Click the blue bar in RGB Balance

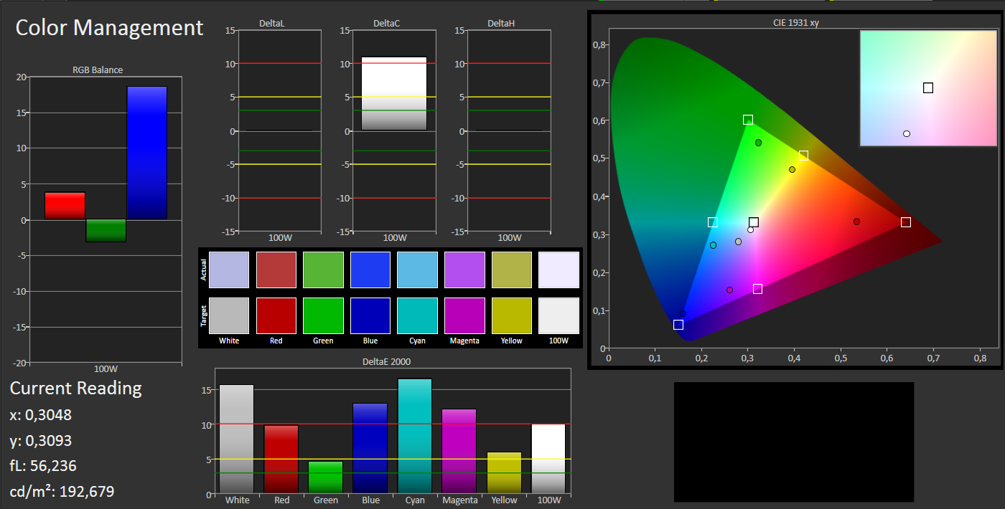click(146, 153)
